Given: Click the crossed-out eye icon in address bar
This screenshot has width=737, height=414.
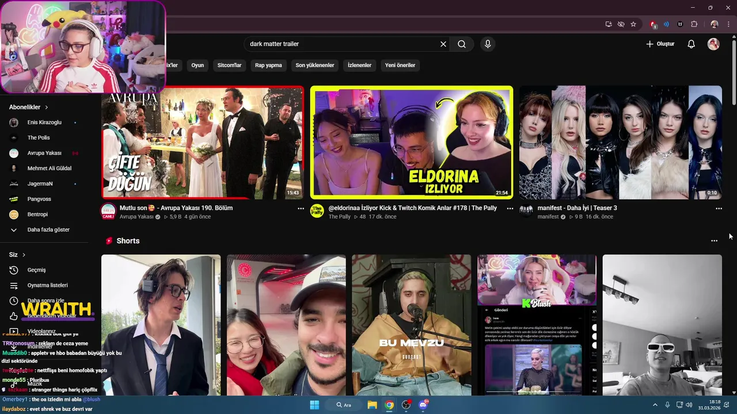Looking at the screenshot, I should pyautogui.click(x=621, y=24).
